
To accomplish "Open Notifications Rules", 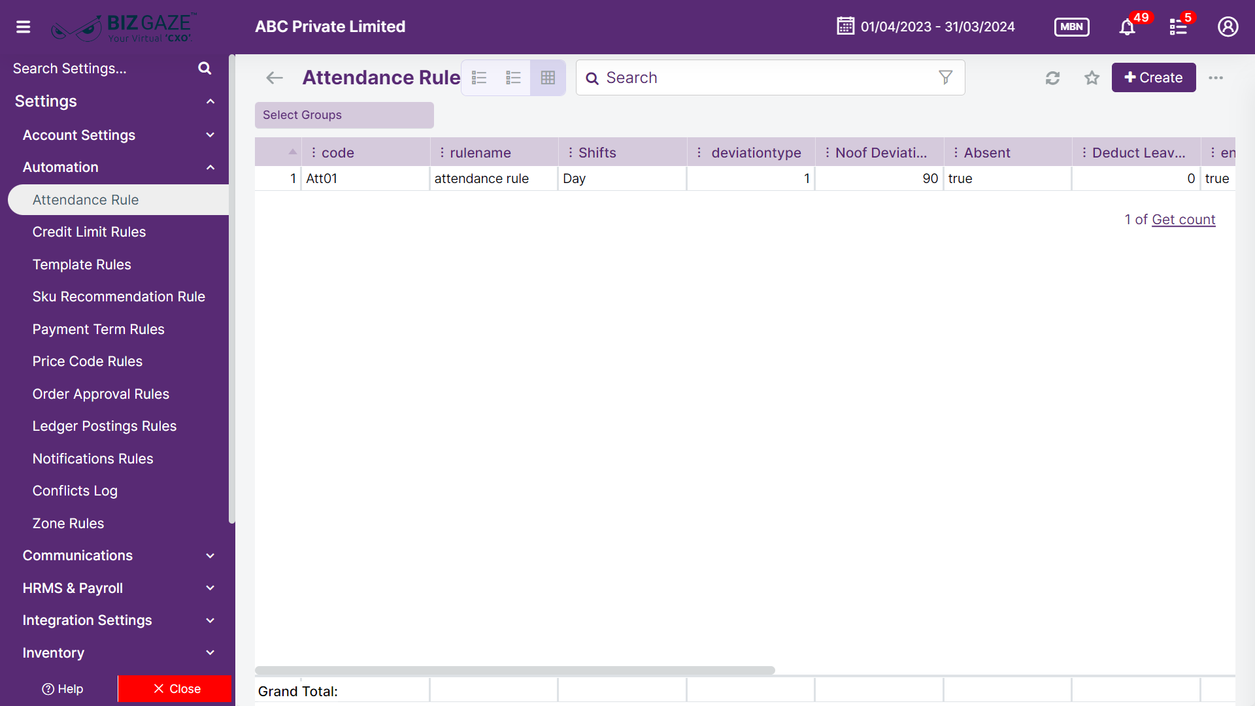I will pyautogui.click(x=92, y=459).
